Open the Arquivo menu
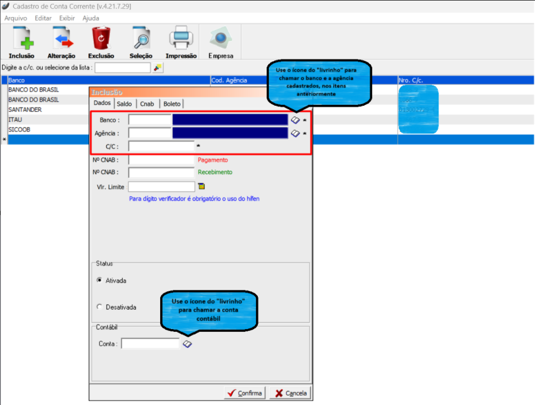This screenshot has width=535, height=405. coord(16,18)
